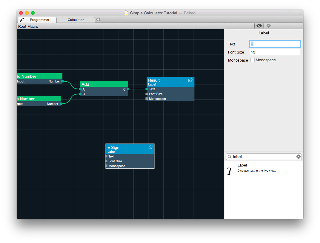
Task: Zoom the window with green button
Action: [x=33, y=13]
